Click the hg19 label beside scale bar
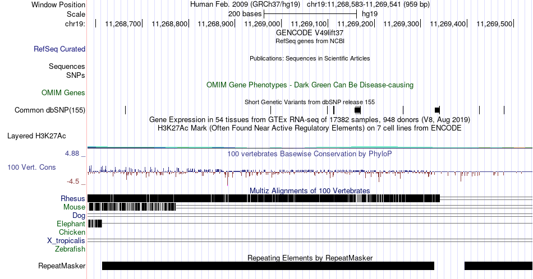 (370, 14)
